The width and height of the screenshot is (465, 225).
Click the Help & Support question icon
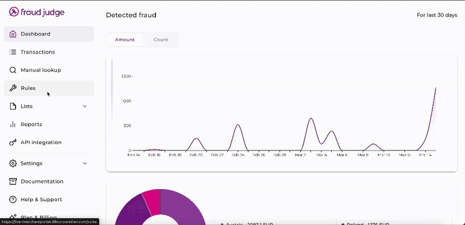[13, 199]
